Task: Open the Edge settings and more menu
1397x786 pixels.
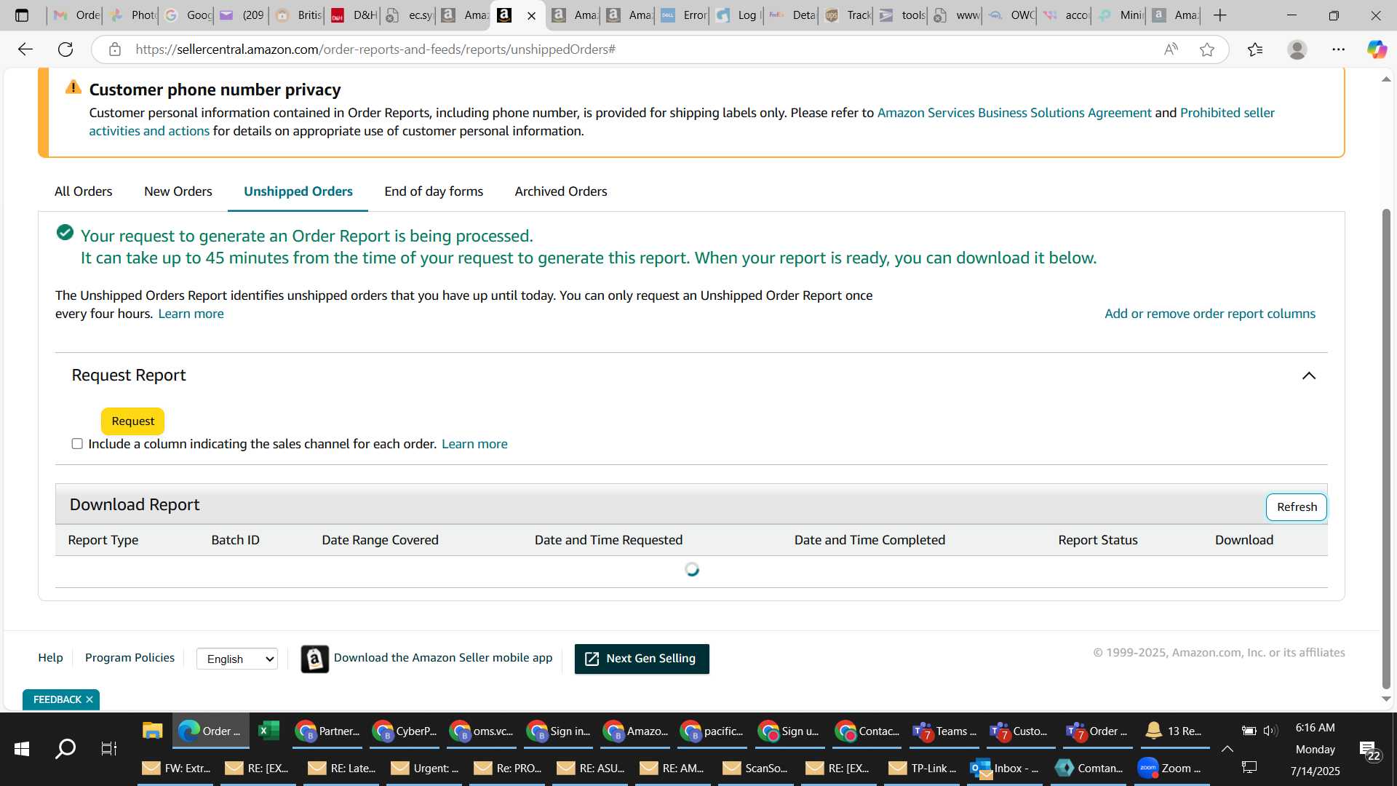Action: click(x=1338, y=49)
